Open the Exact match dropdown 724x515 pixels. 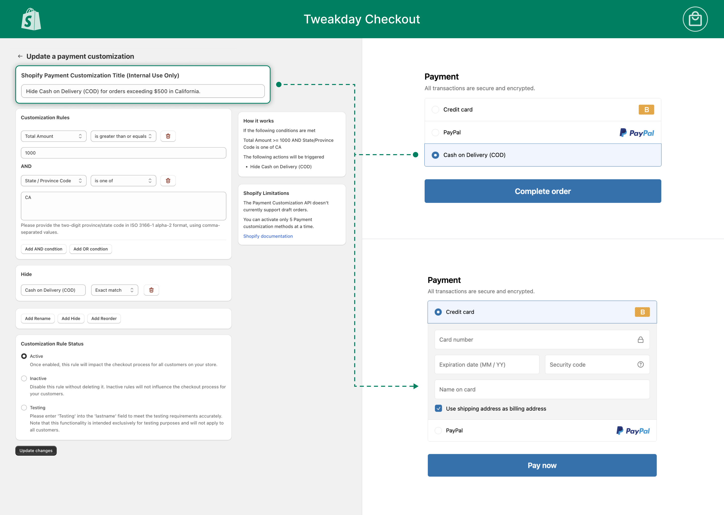point(114,290)
